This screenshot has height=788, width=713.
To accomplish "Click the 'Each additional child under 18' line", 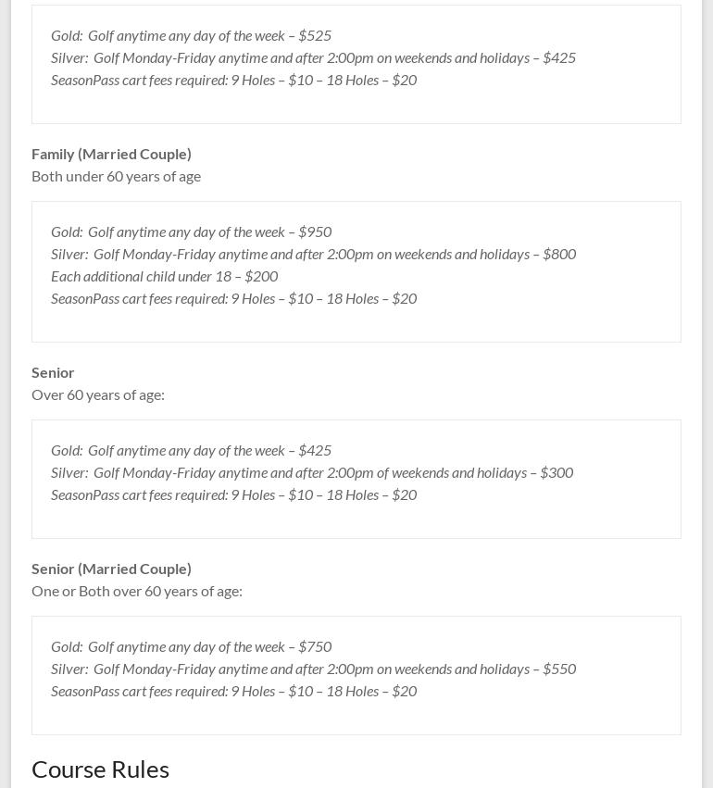I will click(164, 276).
